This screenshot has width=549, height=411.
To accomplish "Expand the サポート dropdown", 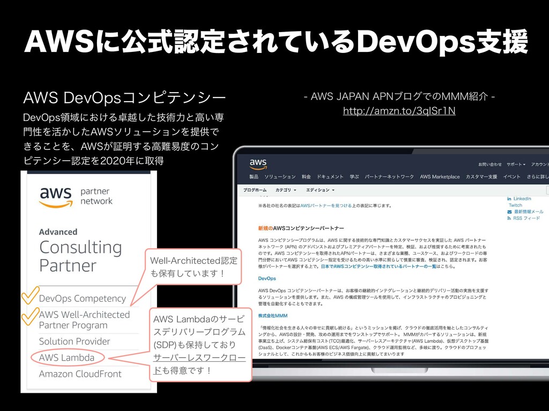I will 516,164.
